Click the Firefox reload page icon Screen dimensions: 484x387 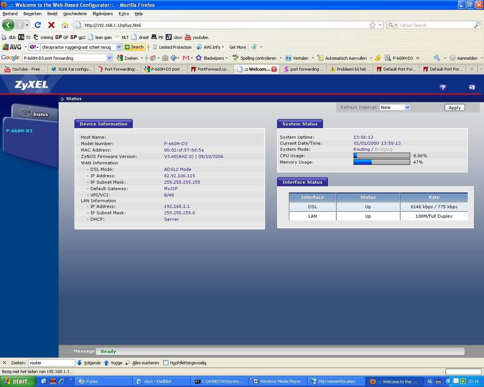point(38,25)
